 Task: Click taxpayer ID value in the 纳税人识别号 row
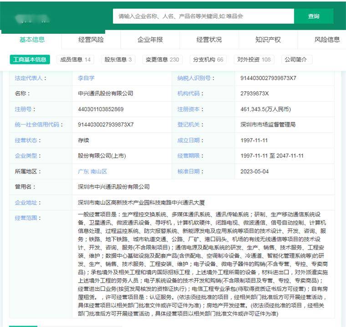[268, 78]
